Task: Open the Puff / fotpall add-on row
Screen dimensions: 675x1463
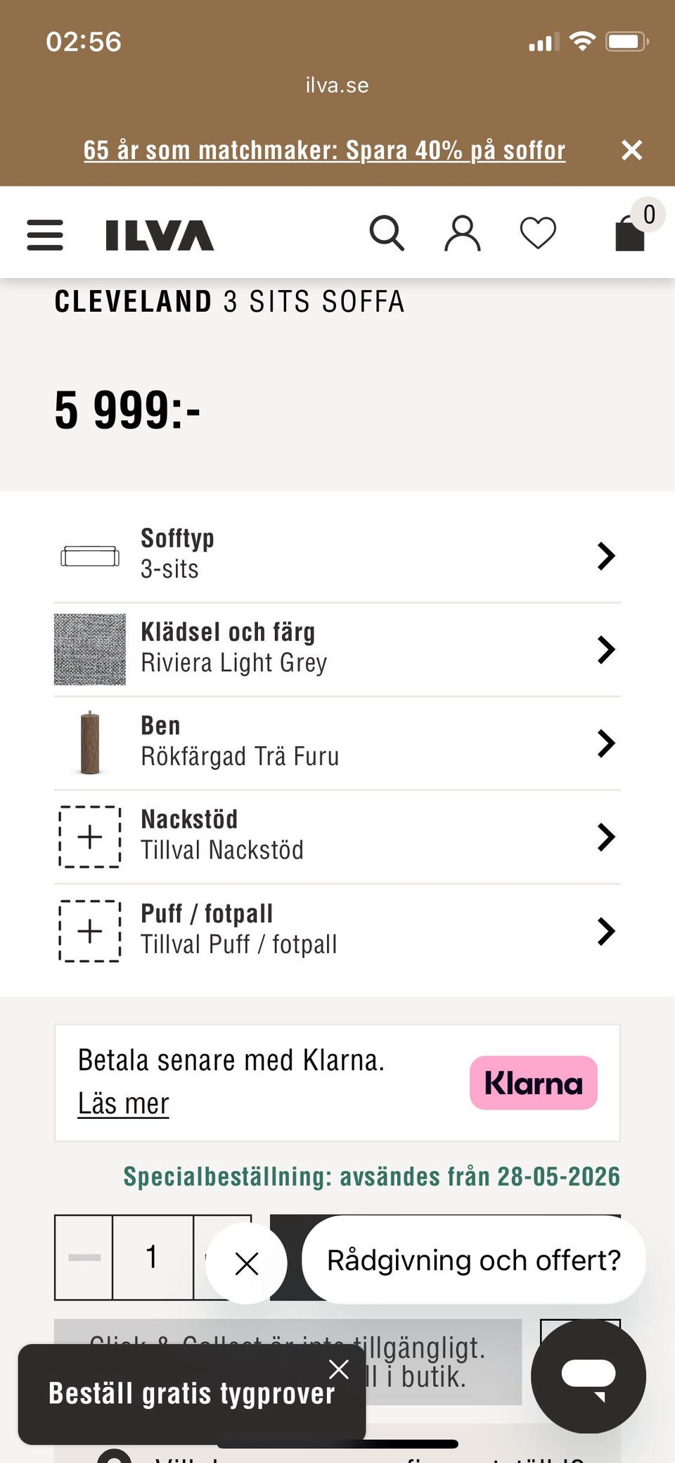Action: 337,931
